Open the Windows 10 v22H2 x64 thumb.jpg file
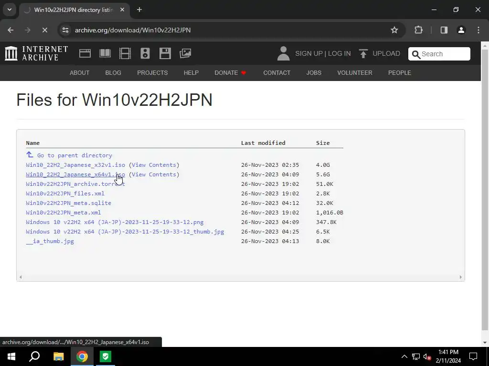Image resolution: width=489 pixels, height=366 pixels. 125,232
